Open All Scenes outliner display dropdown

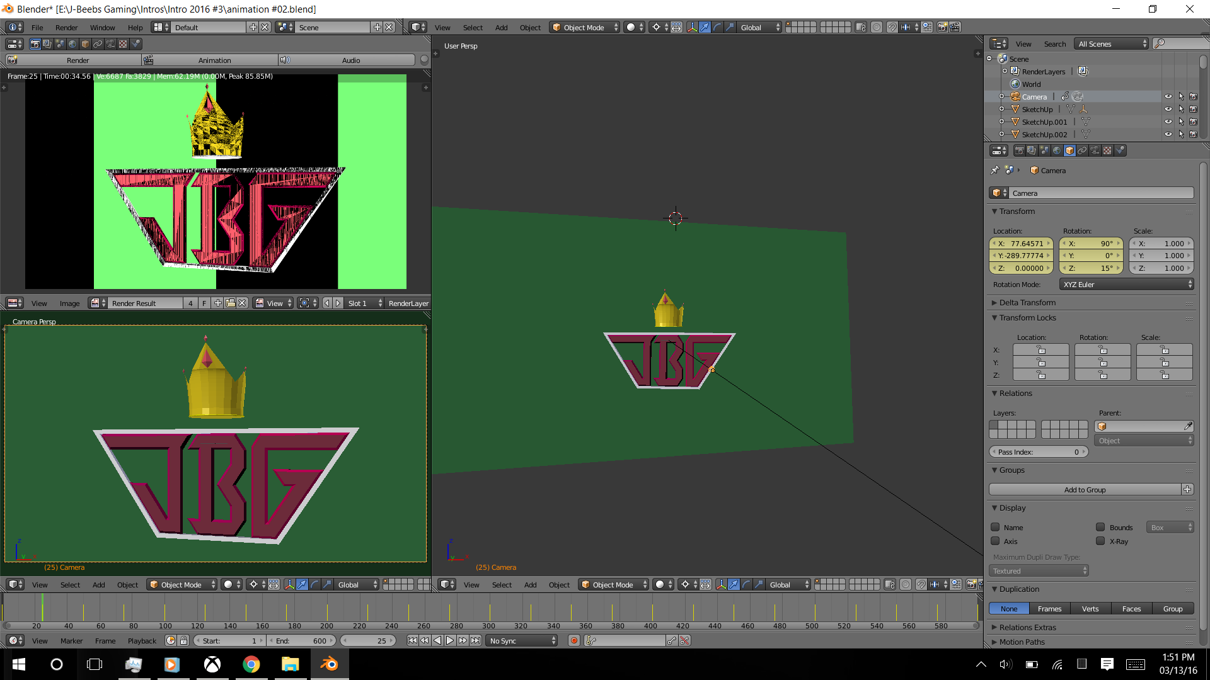(x=1112, y=43)
